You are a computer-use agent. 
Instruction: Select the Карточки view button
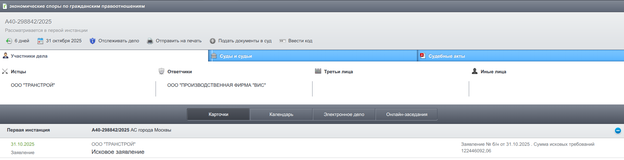218,114
